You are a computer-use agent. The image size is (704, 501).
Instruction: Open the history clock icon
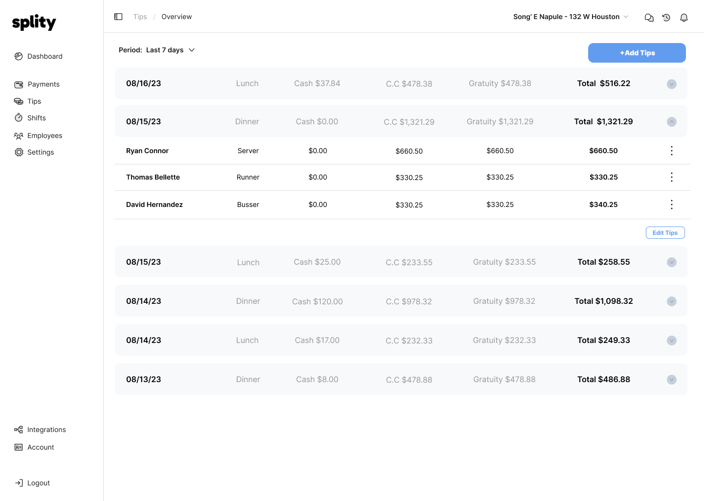(x=666, y=18)
